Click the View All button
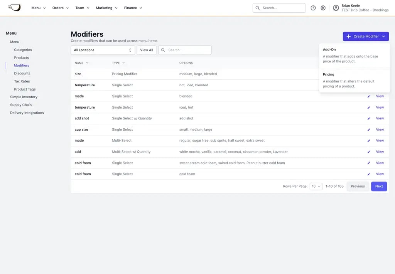Image resolution: width=395 pixels, height=274 pixels. [x=147, y=50]
